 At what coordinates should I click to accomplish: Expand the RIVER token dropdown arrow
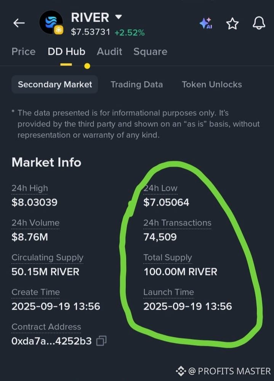tap(118, 17)
